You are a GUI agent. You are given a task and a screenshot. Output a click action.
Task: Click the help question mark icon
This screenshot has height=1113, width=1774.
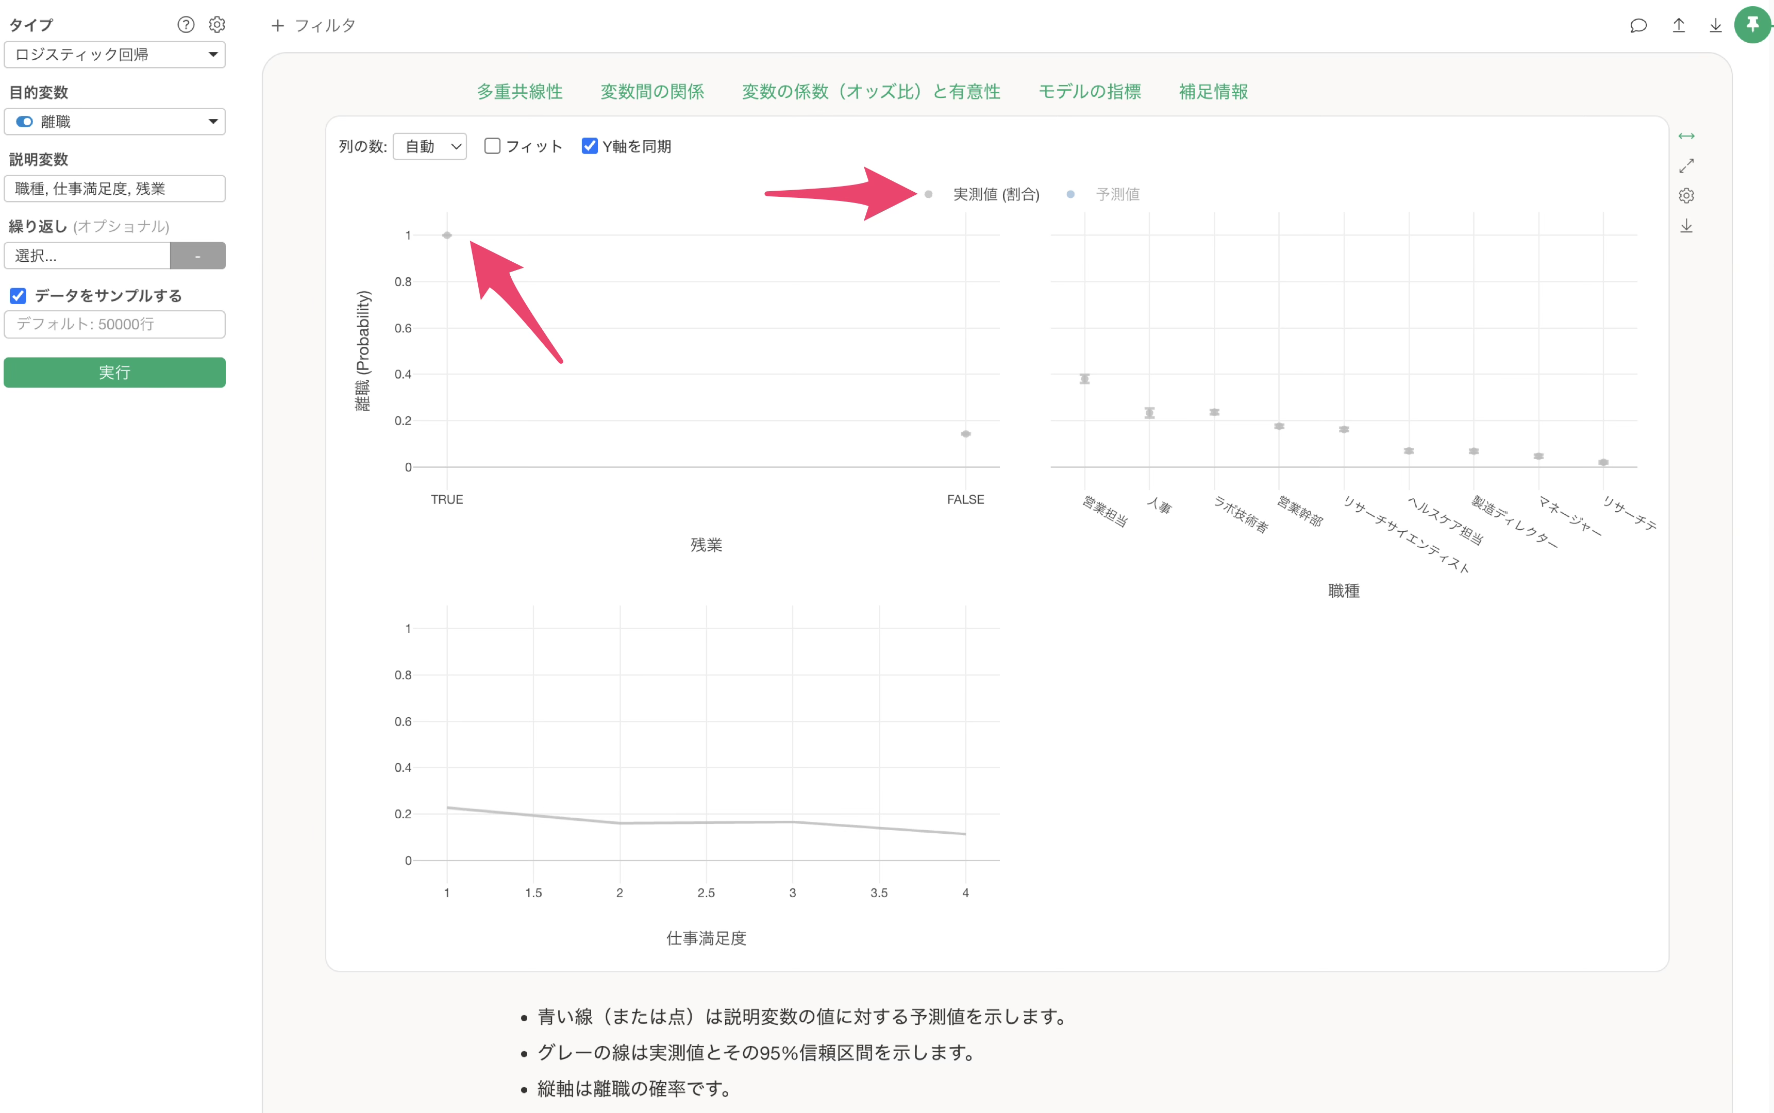click(x=186, y=25)
